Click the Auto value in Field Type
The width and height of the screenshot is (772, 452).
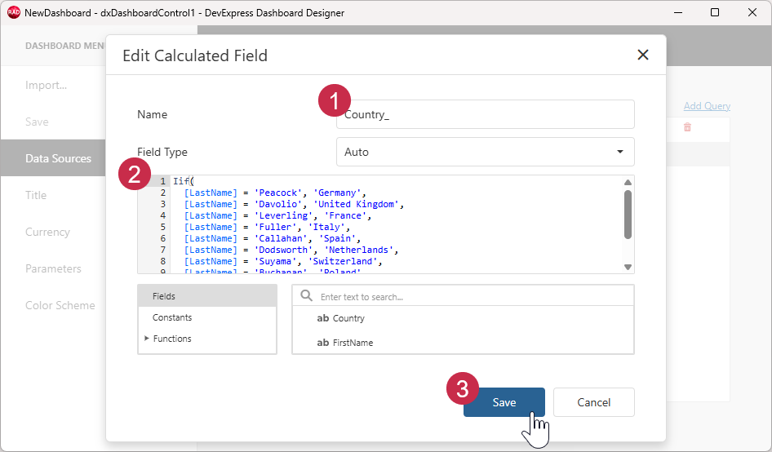pyautogui.click(x=357, y=152)
